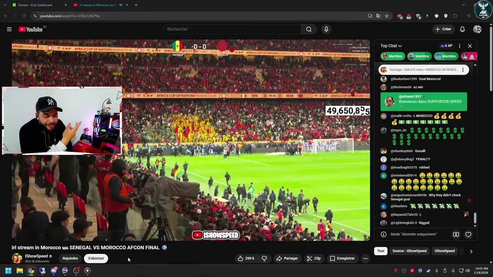Share the video via Partager
This screenshot has width=493, height=277.
(x=287, y=259)
